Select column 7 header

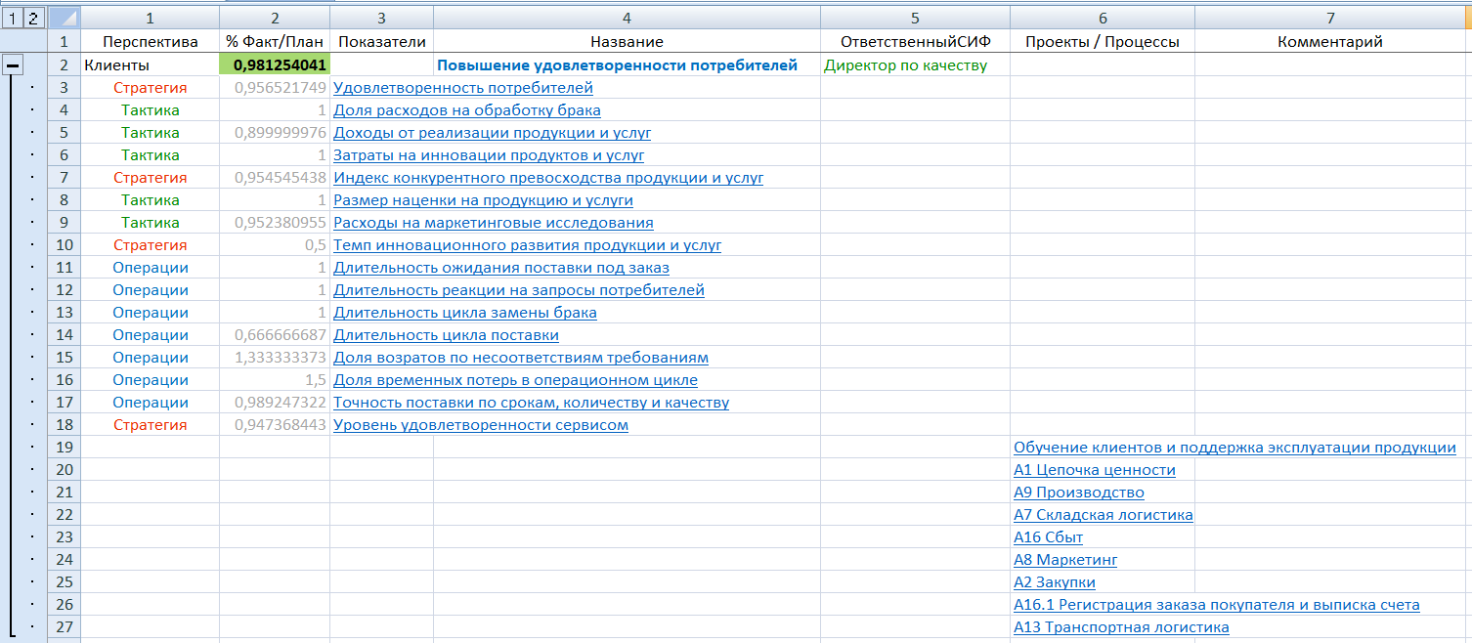click(1330, 18)
